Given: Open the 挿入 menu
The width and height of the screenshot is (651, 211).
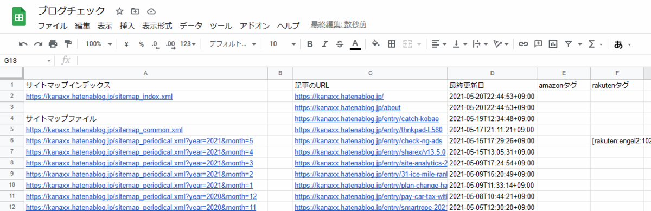Looking at the screenshot, I should click(127, 25).
